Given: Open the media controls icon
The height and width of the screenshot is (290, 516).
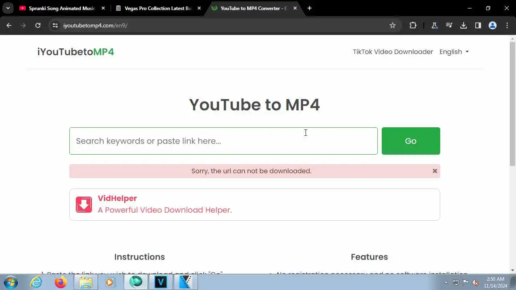Looking at the screenshot, I should click(x=449, y=25).
